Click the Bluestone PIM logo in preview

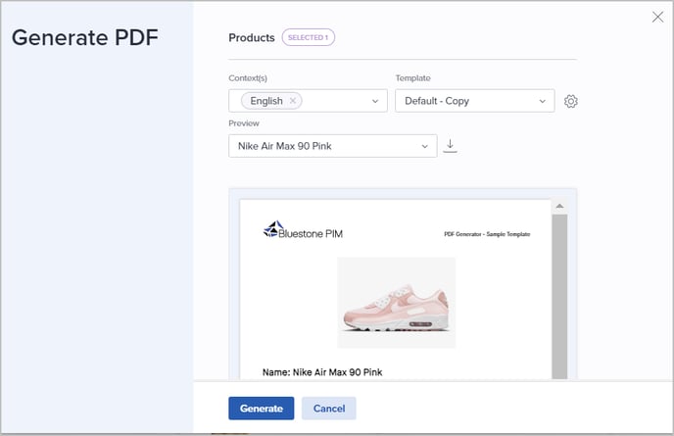303,232
